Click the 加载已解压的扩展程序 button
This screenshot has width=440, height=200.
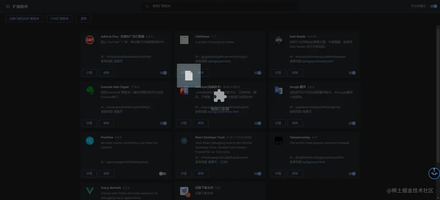(x=24, y=19)
